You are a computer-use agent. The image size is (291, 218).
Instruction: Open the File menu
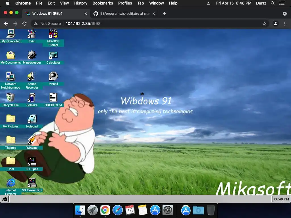[39, 3]
